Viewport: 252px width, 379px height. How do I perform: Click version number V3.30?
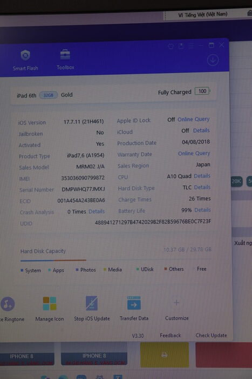coord(138,336)
